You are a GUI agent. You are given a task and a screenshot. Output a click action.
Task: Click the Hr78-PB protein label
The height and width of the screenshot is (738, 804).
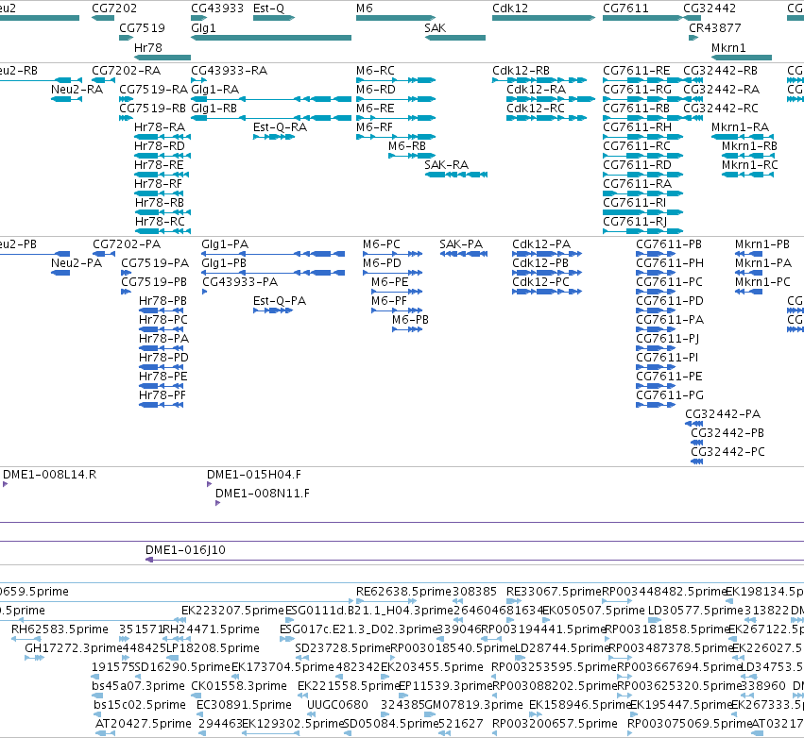(163, 301)
